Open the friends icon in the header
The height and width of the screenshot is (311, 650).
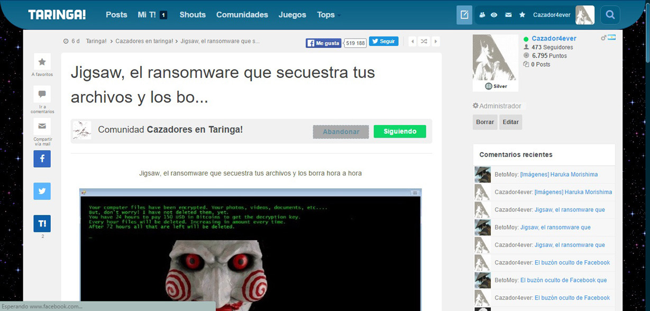pyautogui.click(x=482, y=15)
